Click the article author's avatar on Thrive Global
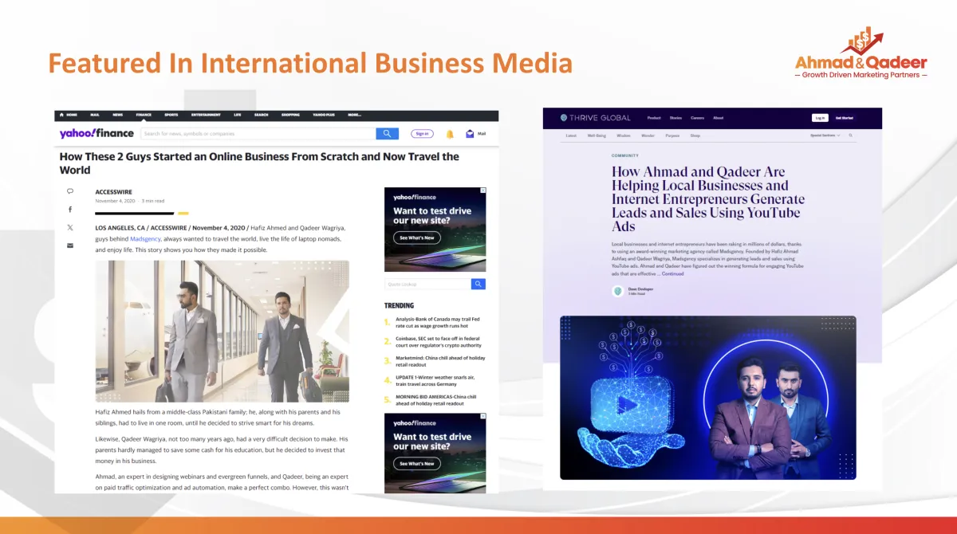This screenshot has height=534, width=957. pyautogui.click(x=617, y=291)
